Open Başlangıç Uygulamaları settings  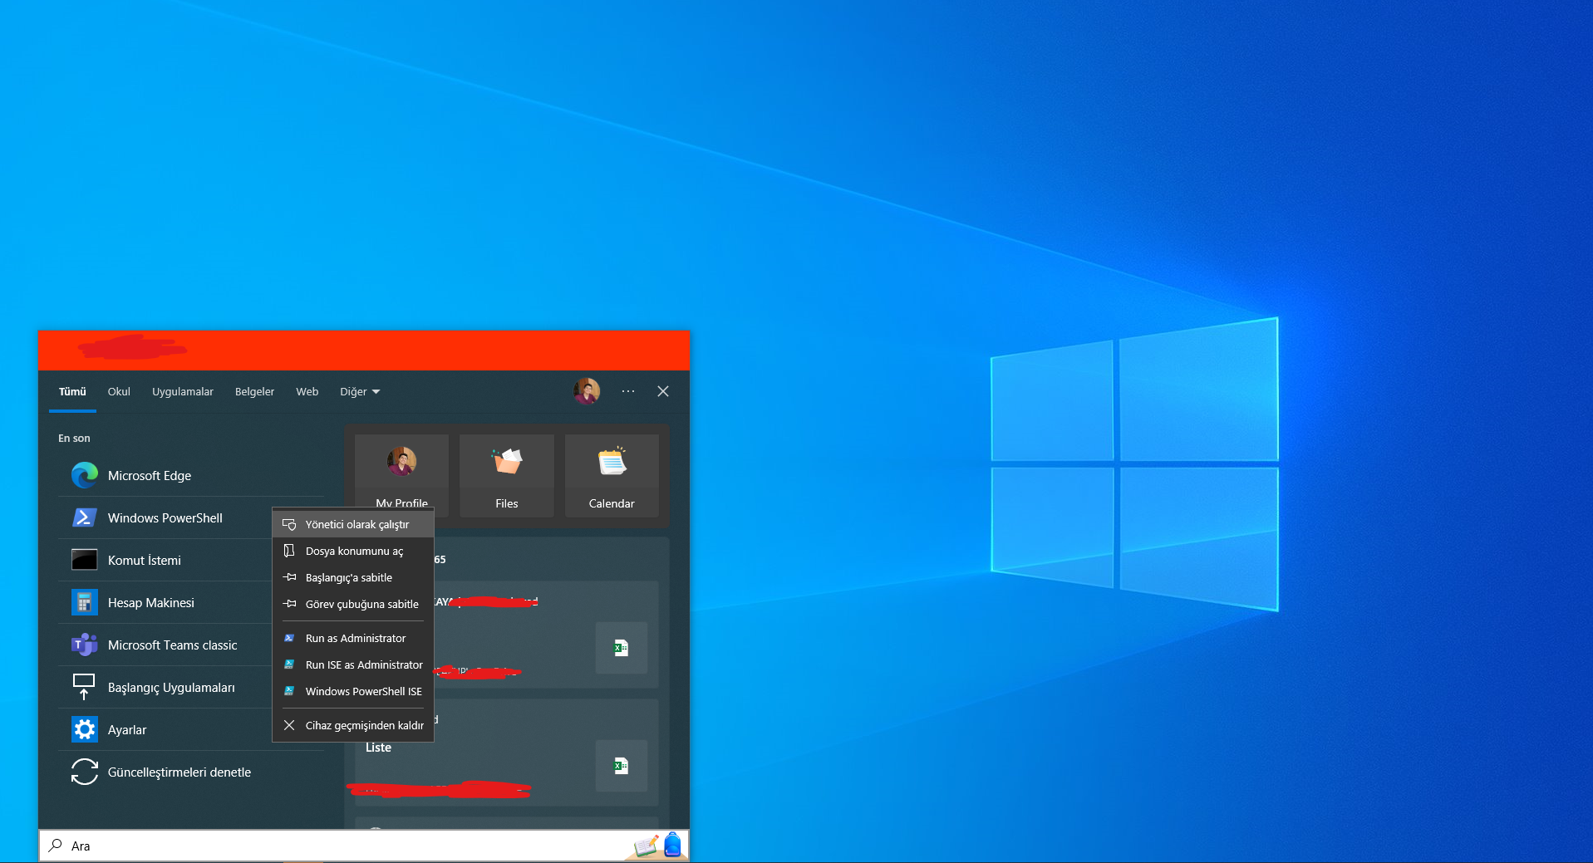tap(170, 688)
